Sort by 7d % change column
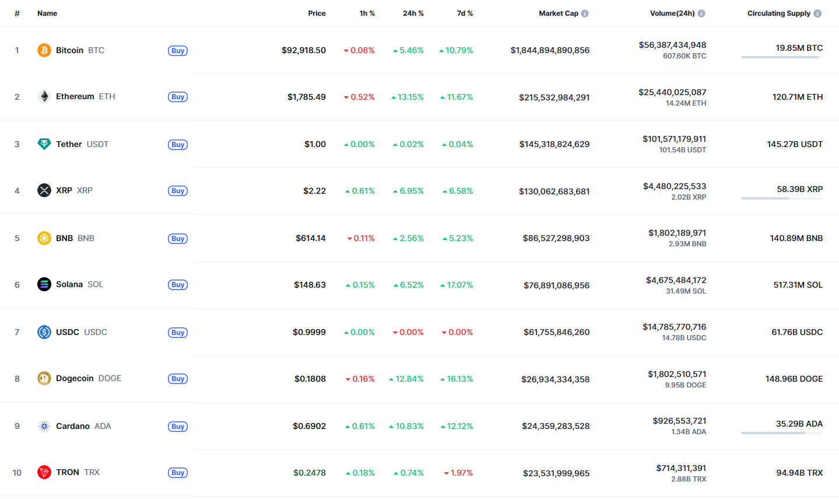The image size is (839, 499). click(x=465, y=13)
